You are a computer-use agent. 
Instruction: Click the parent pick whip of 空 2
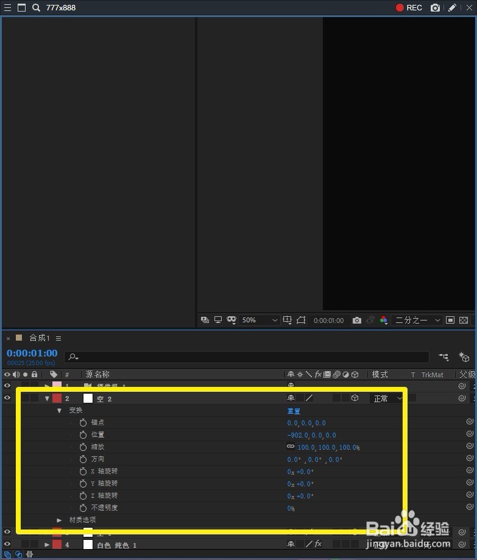(x=462, y=398)
